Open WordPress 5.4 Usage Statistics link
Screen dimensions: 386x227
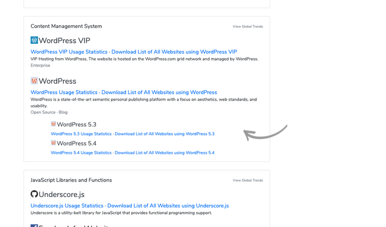tap(81, 153)
